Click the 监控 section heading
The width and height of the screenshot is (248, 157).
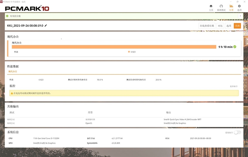(12, 86)
